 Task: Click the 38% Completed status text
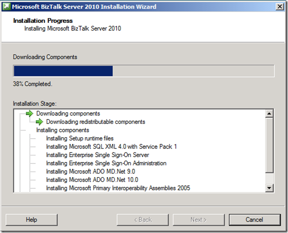point(32,84)
